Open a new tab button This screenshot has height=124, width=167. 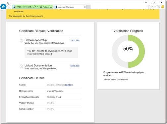(x=88, y=7)
